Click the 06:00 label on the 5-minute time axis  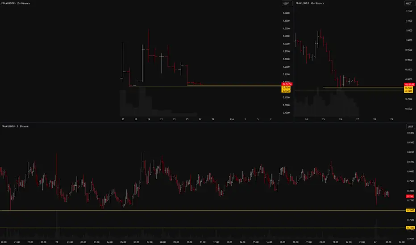137,242
